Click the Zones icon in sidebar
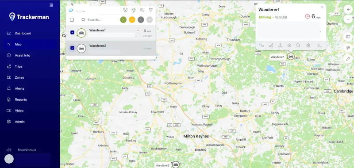354x168 pixels. pos(9,77)
